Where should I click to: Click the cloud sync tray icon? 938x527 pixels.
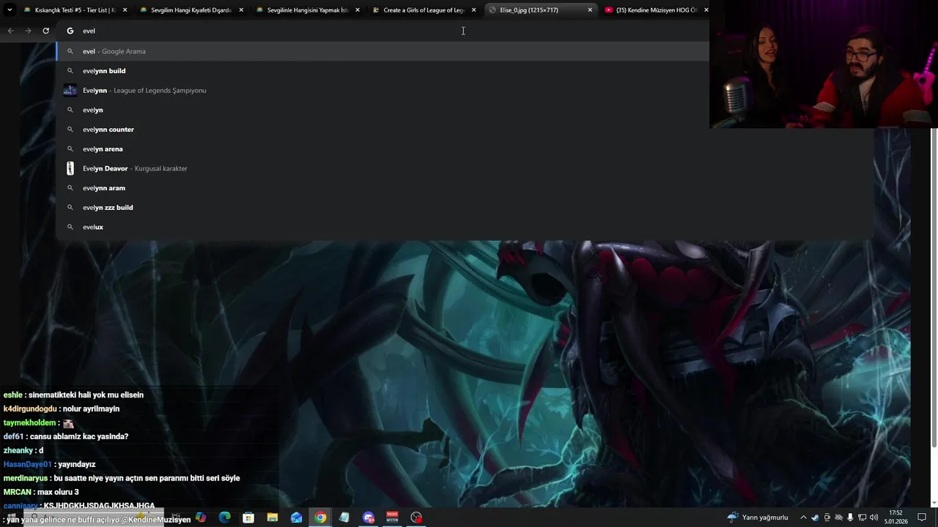pyautogui.click(x=838, y=517)
